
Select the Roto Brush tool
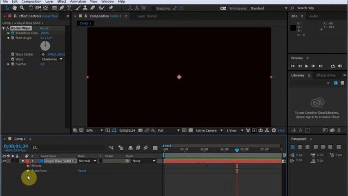(102, 8)
